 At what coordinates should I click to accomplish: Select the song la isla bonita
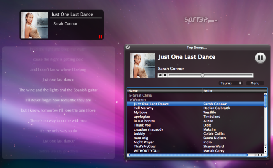[144, 121]
